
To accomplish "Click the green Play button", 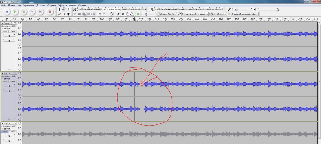I will pyautogui.click(x=15, y=12).
